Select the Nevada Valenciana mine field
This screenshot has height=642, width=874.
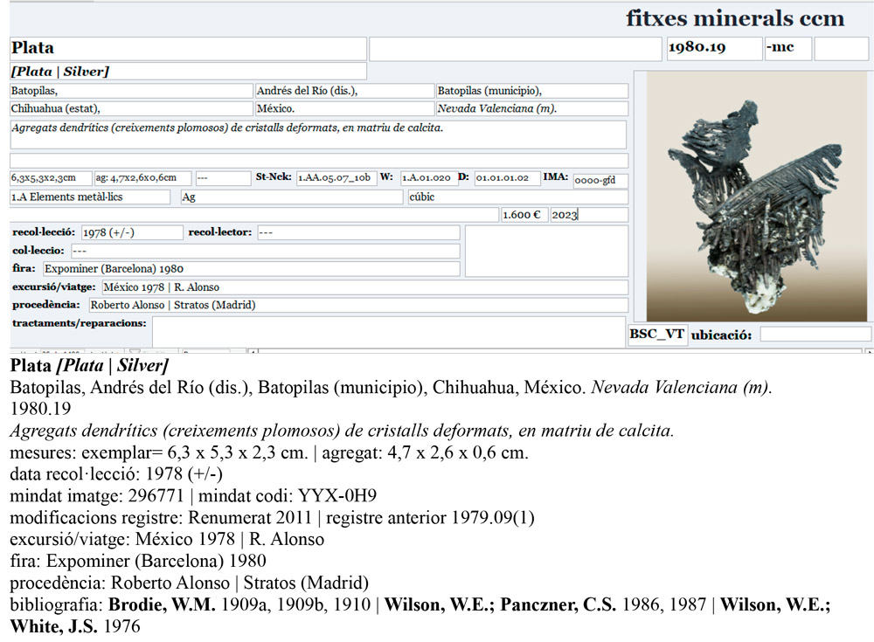tap(531, 108)
